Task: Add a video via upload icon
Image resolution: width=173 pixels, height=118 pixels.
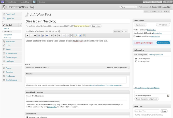Action: coord(50,31)
